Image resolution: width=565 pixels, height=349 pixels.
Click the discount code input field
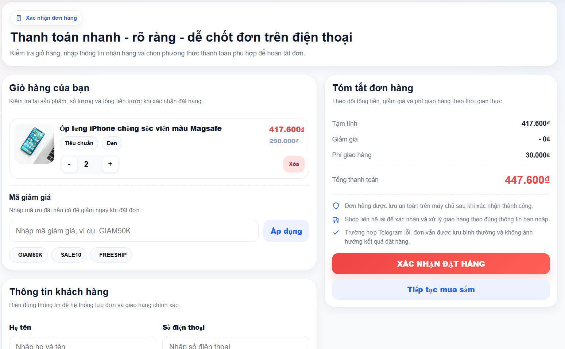coord(133,230)
